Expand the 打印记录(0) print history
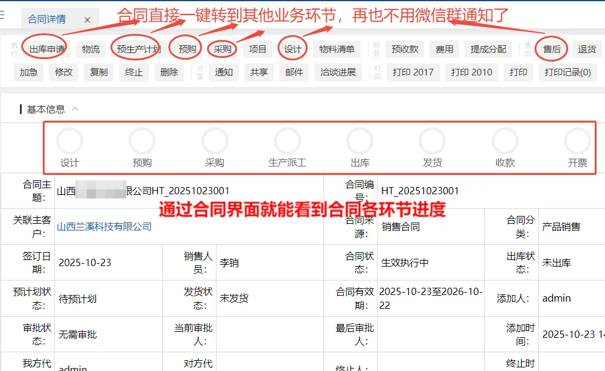 [x=569, y=72]
